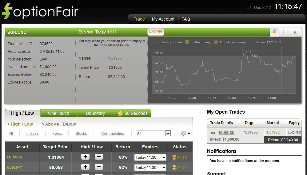Collapse the EUR/USD trade panel with green arrow

pos(295,32)
